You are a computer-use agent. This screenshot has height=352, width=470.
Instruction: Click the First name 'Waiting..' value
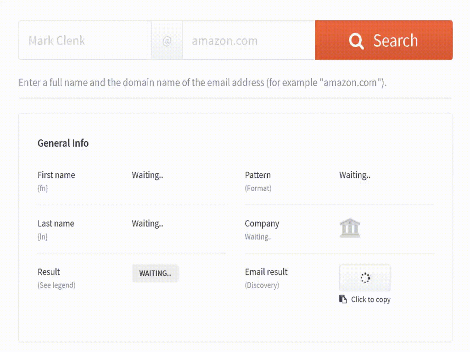pos(147,175)
